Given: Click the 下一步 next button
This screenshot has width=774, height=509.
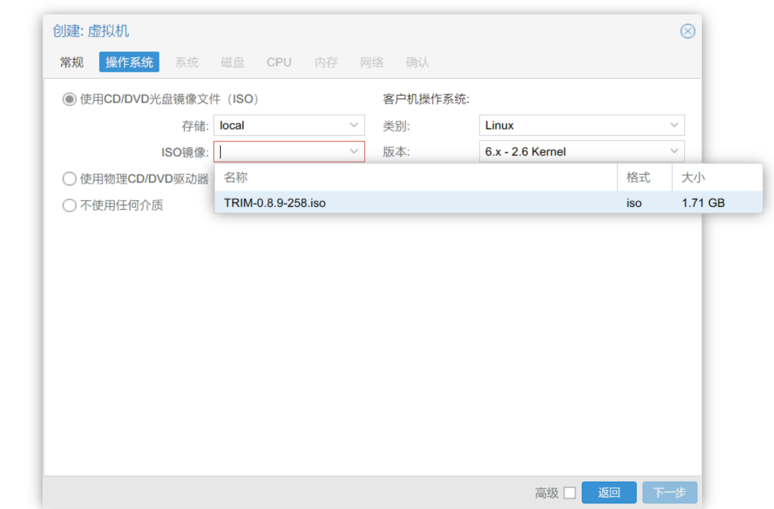Looking at the screenshot, I should (669, 493).
